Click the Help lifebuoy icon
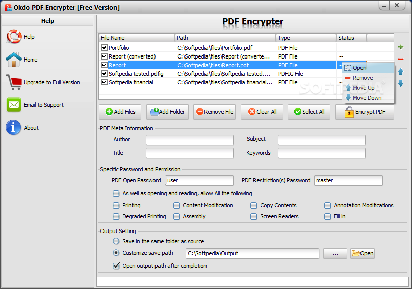The width and height of the screenshot is (412, 289). 14,36
